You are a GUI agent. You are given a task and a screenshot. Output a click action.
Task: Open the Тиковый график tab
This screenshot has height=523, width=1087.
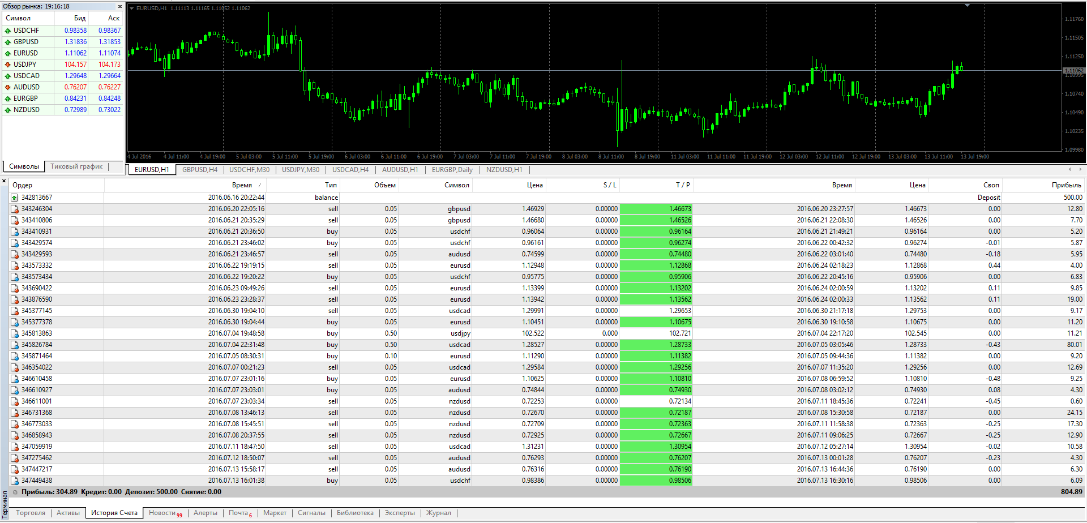(x=76, y=166)
